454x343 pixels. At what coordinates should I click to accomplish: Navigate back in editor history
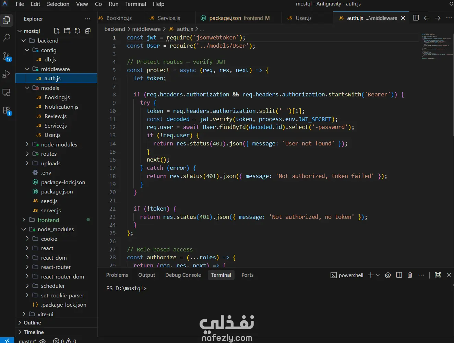pos(427,18)
